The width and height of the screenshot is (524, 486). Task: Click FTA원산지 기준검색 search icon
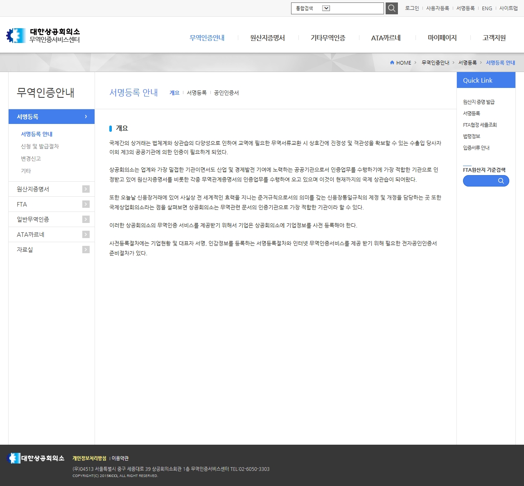[501, 181]
